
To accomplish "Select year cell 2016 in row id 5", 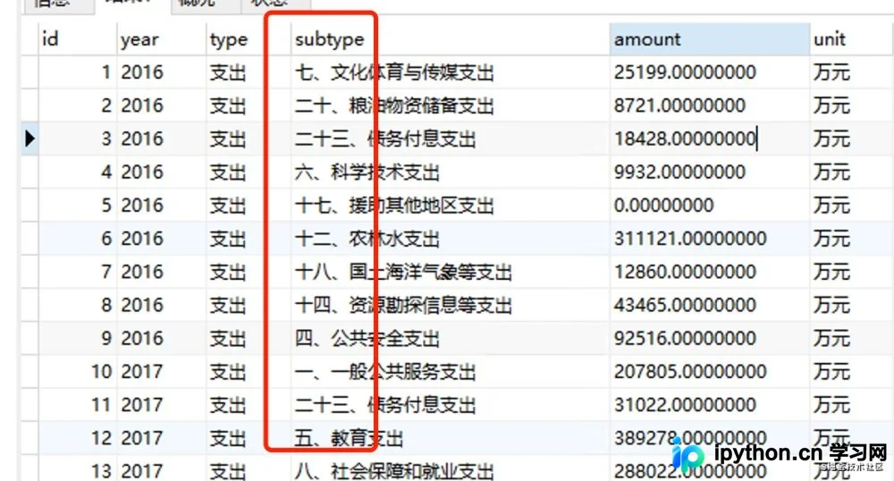I will pos(161,205).
